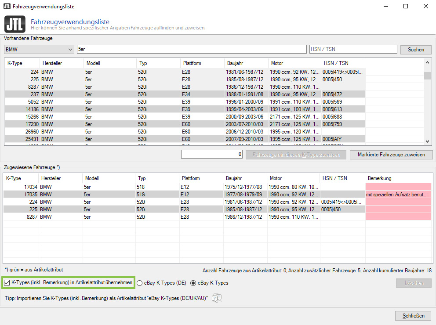436x325 pixels.
Task: Close dialog with the Schließen button
Action: click(x=413, y=316)
